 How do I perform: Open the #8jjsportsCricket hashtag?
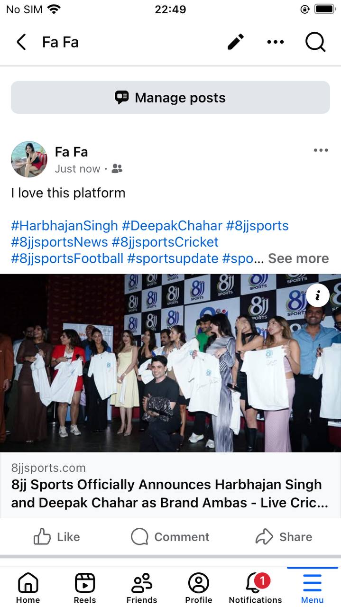pyautogui.click(x=165, y=242)
